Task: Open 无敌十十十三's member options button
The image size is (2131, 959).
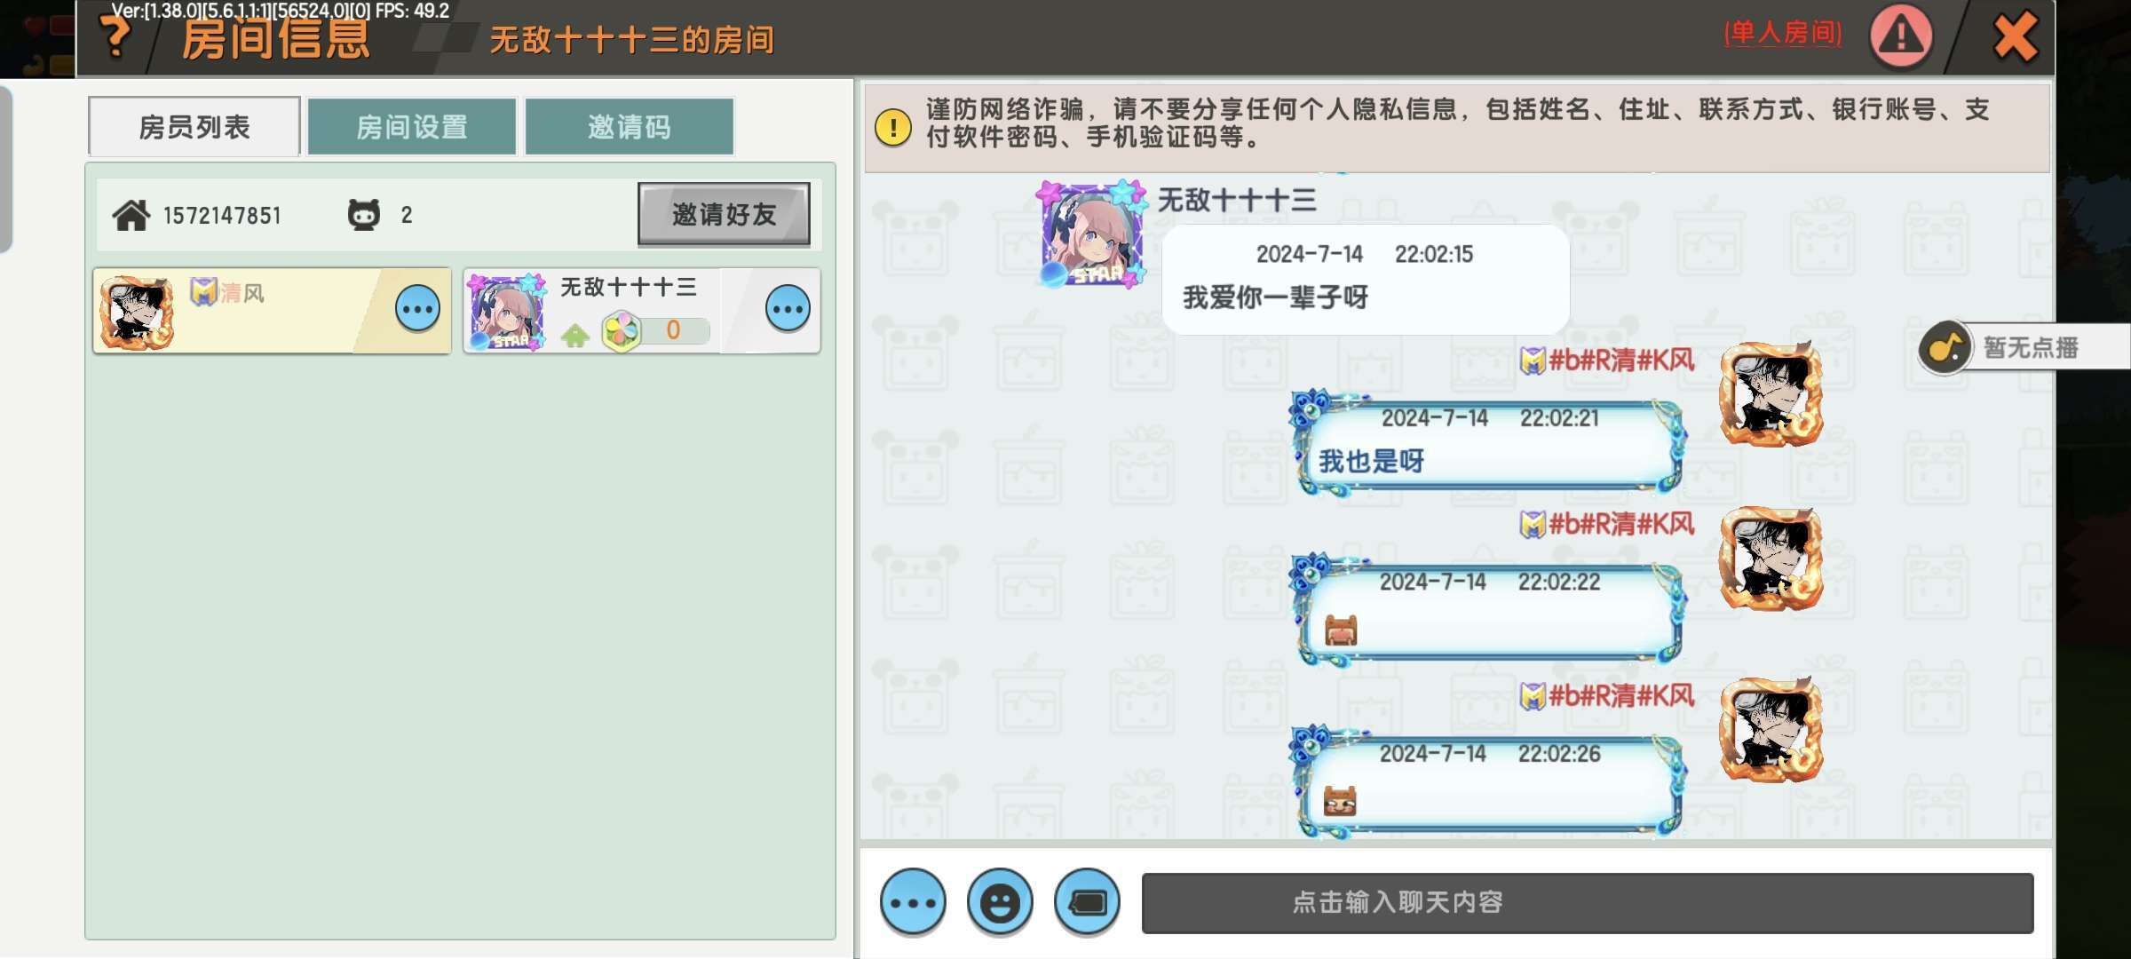Action: click(x=788, y=309)
